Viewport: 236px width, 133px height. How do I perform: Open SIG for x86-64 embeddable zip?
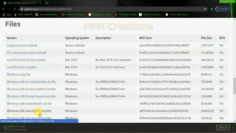click(x=221, y=82)
